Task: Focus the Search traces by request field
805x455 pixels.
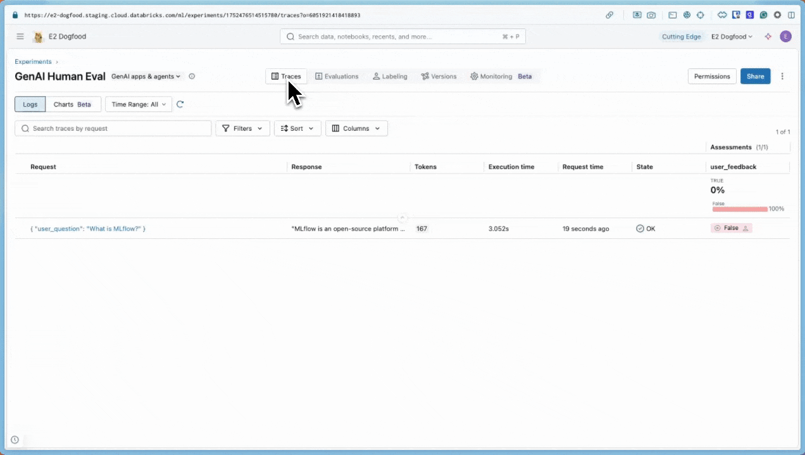Action: (113, 128)
